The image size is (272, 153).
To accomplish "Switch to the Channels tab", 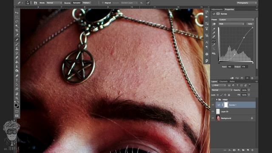I will click(x=223, y=82).
